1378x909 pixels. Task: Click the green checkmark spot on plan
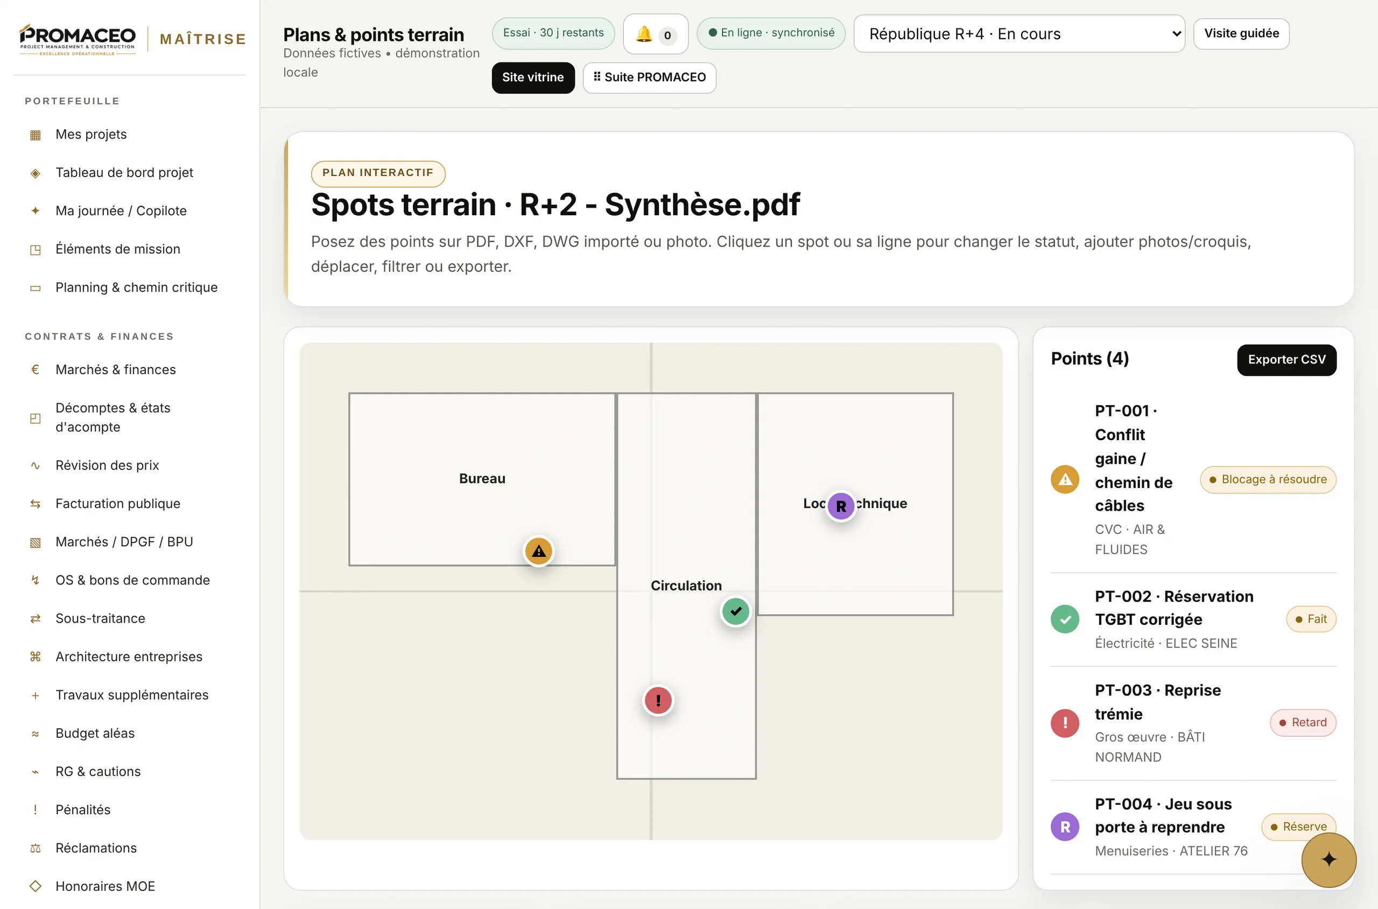point(736,611)
